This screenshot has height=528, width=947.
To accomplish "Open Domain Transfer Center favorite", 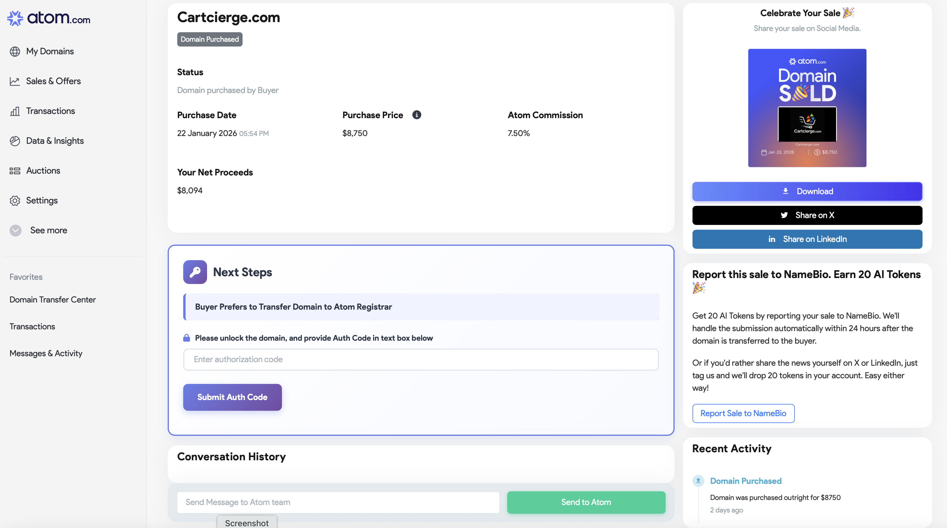I will coord(53,300).
